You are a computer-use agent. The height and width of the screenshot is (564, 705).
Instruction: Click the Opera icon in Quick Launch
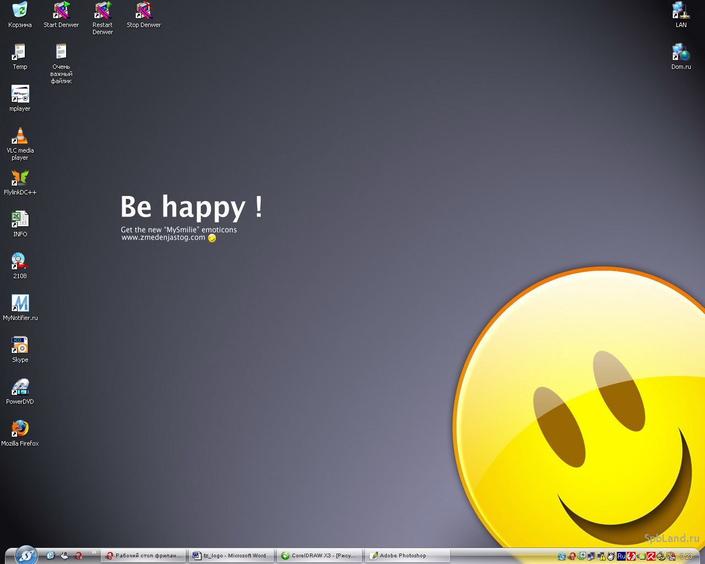point(79,556)
